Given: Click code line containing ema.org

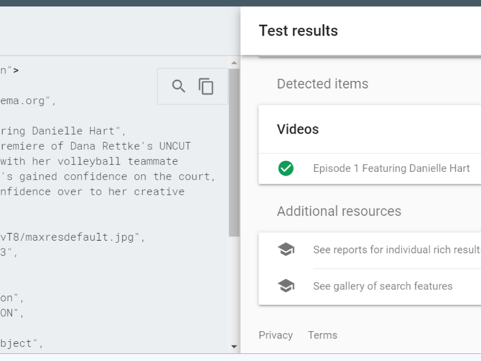Looking at the screenshot, I should pyautogui.click(x=28, y=101).
